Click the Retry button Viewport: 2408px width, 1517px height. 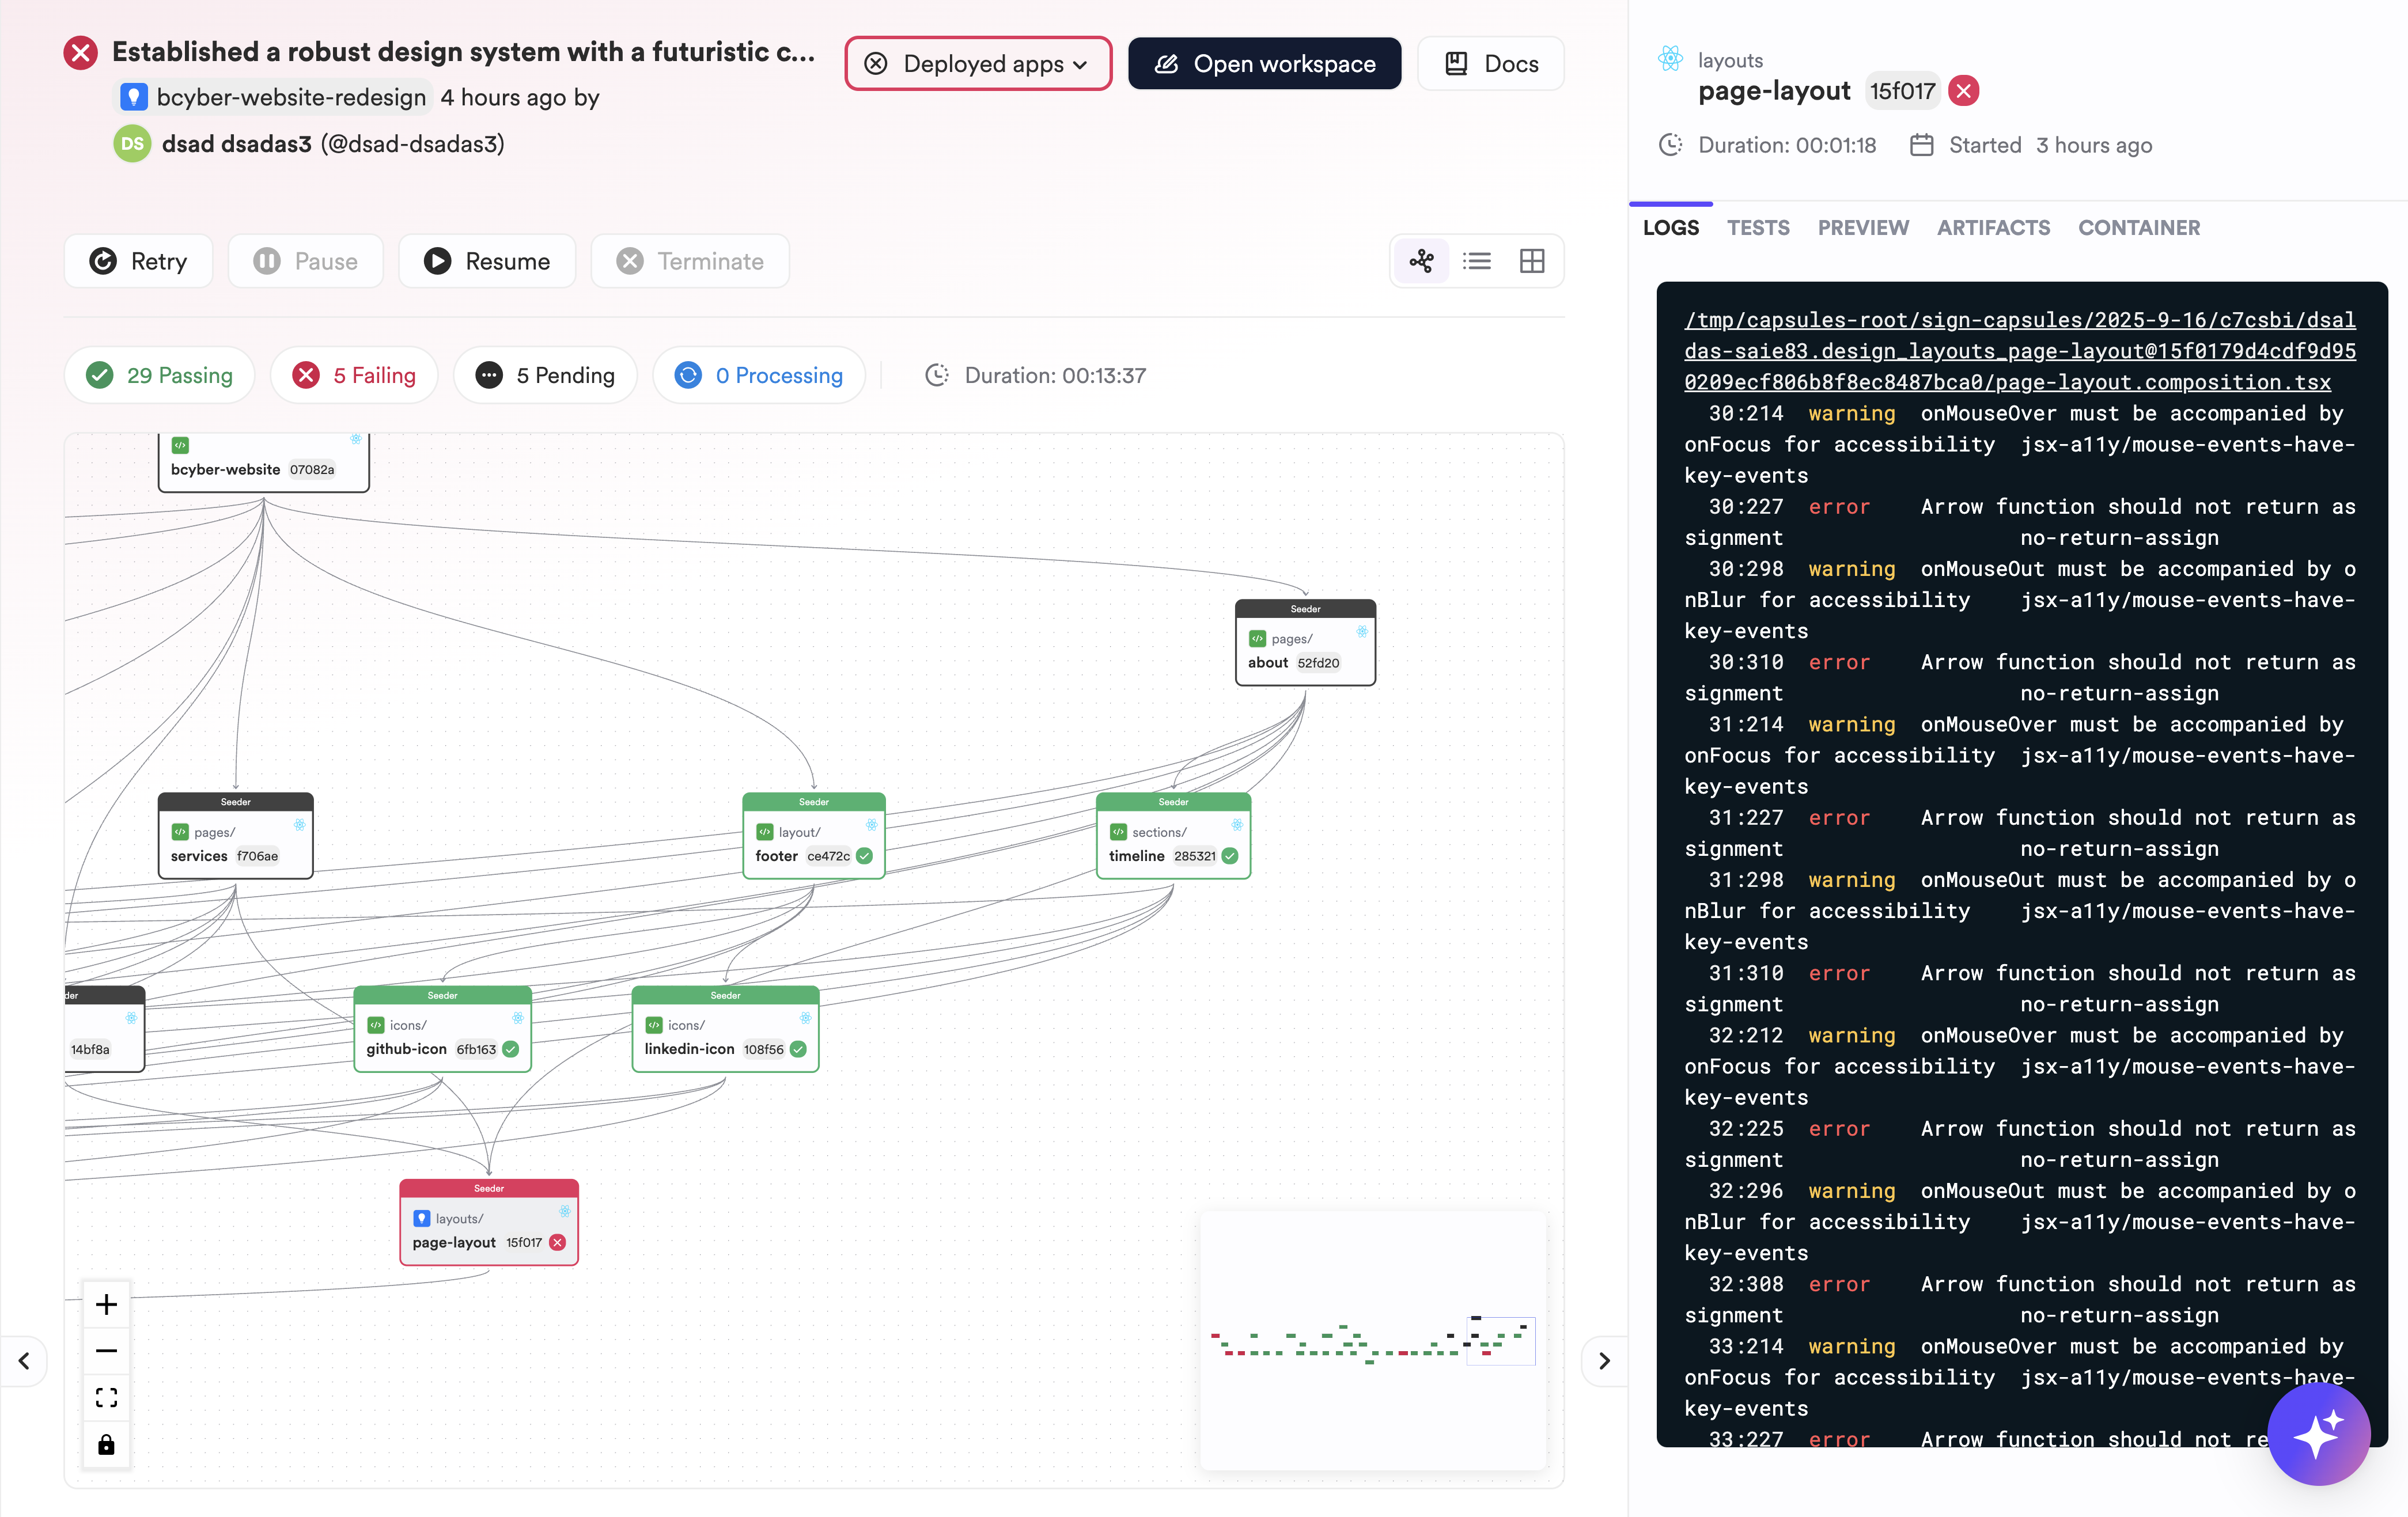[138, 261]
